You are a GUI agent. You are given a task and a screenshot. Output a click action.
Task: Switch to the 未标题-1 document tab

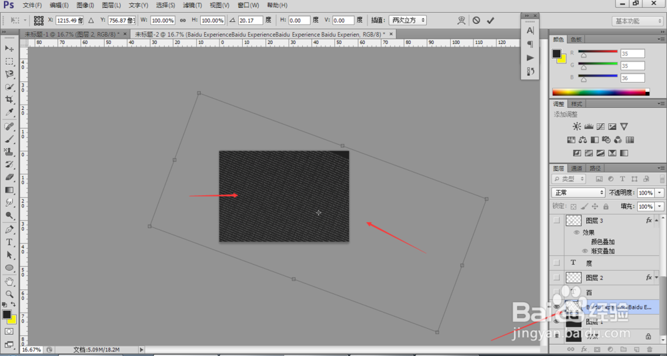click(x=75, y=33)
